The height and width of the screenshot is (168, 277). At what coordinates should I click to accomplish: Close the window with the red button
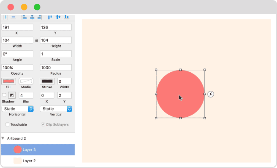[x=11, y=7]
